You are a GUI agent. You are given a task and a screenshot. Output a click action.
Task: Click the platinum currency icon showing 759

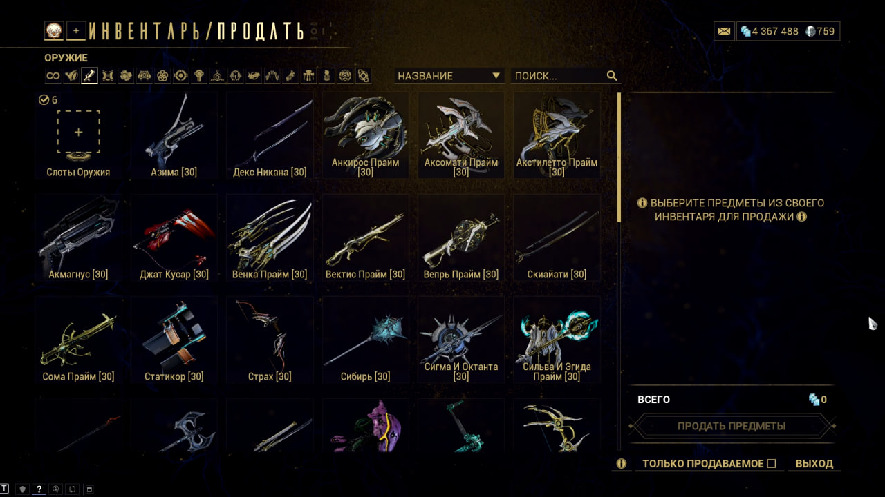click(810, 31)
